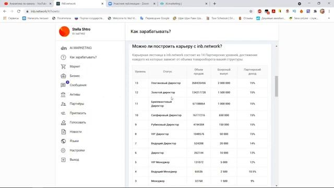The height and width of the screenshot is (188, 334).
Task: Click the bank Активы icon
Action: (x=63, y=95)
